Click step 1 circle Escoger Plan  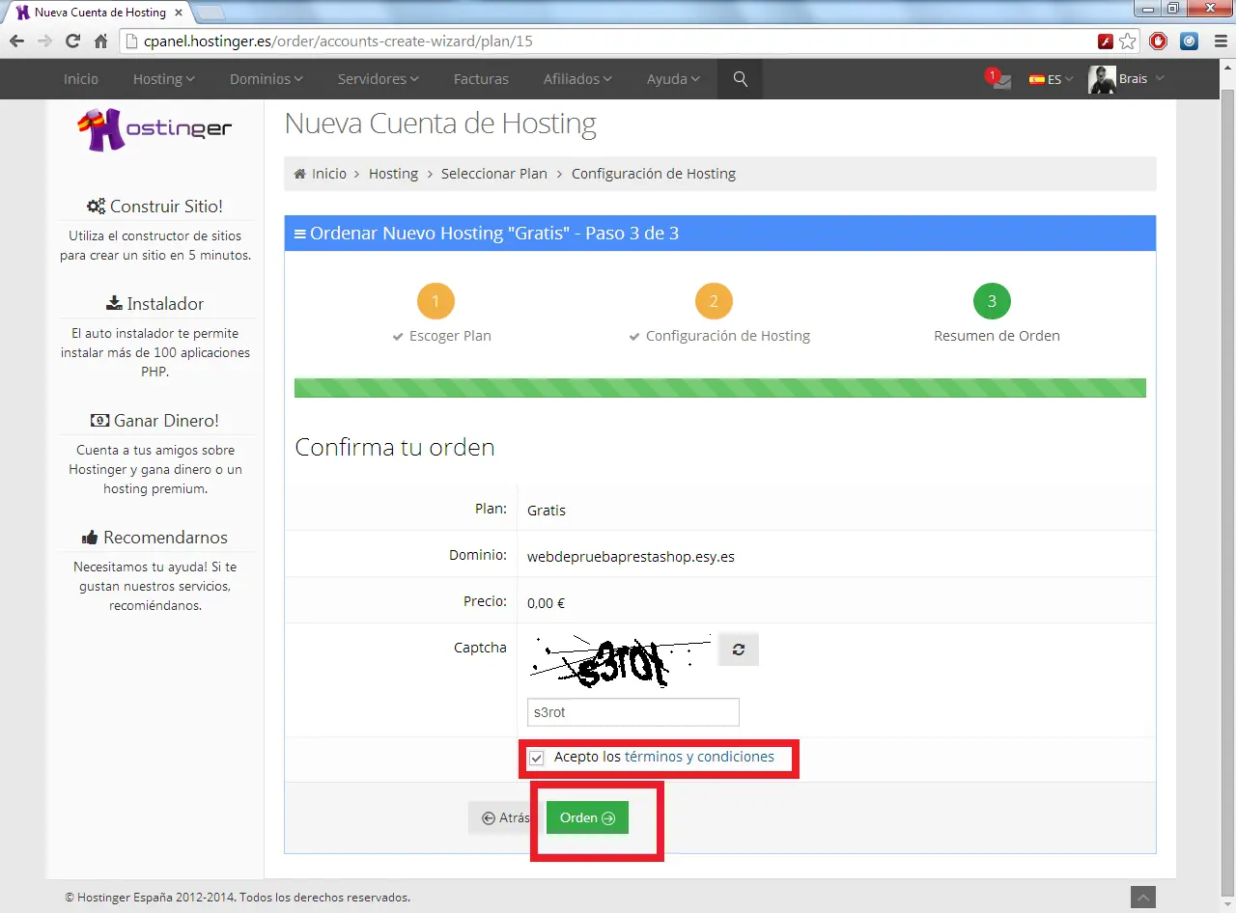click(435, 301)
